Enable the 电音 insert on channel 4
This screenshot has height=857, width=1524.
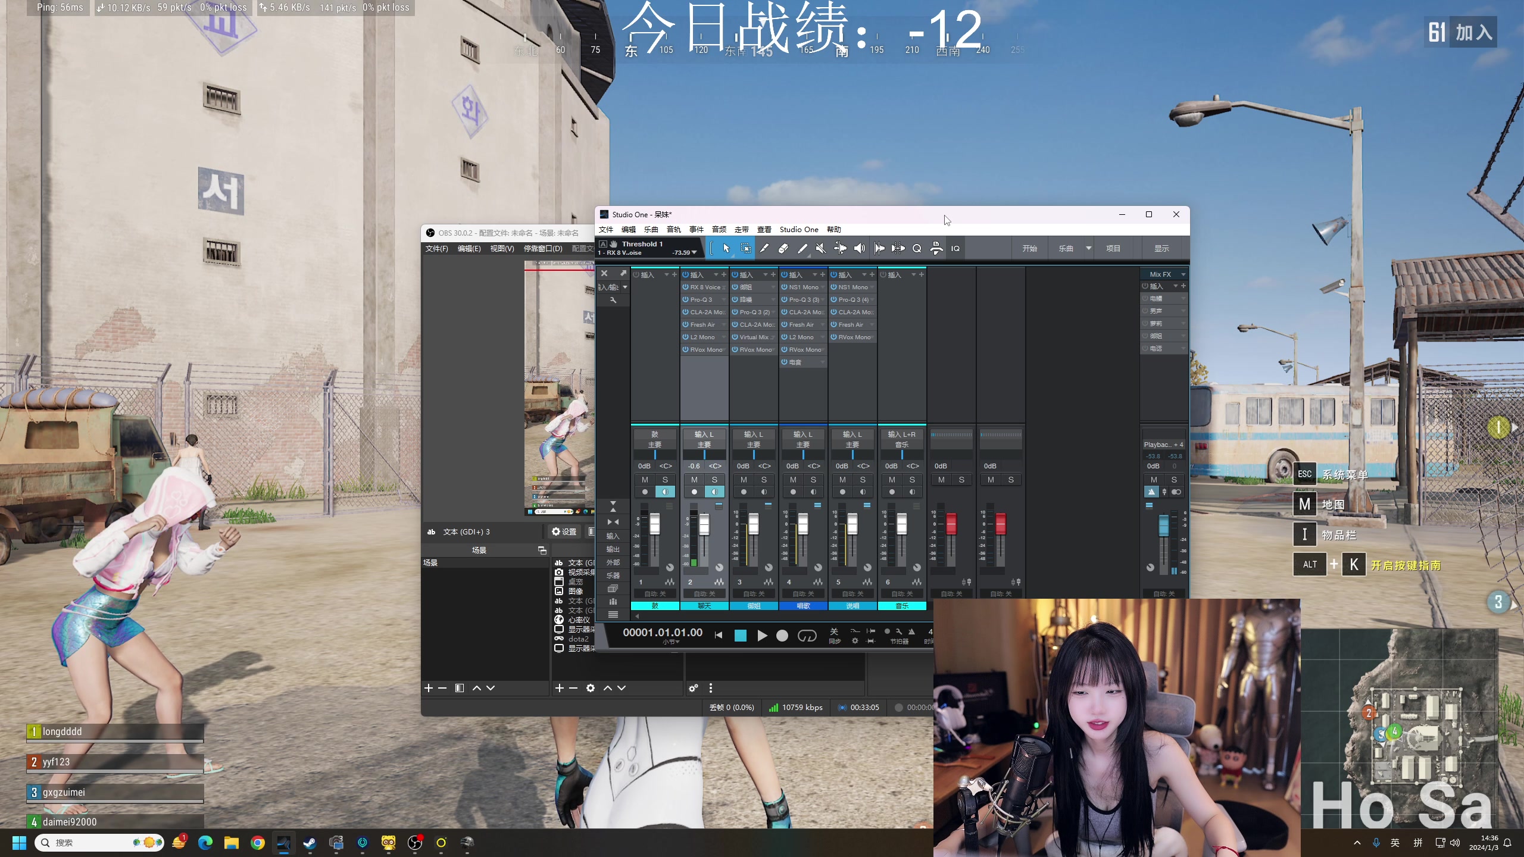[785, 362]
